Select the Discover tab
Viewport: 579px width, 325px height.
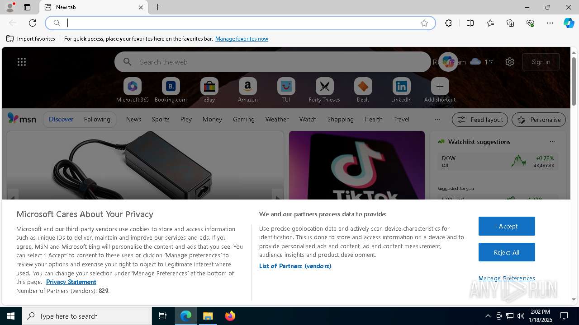click(x=61, y=119)
